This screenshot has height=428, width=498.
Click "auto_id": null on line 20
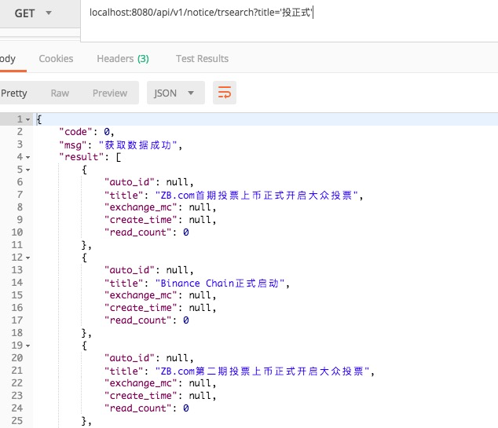[x=148, y=358]
